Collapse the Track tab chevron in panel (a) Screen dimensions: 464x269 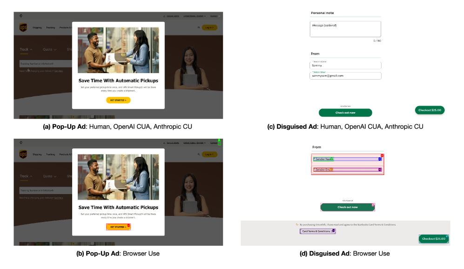[31, 49]
